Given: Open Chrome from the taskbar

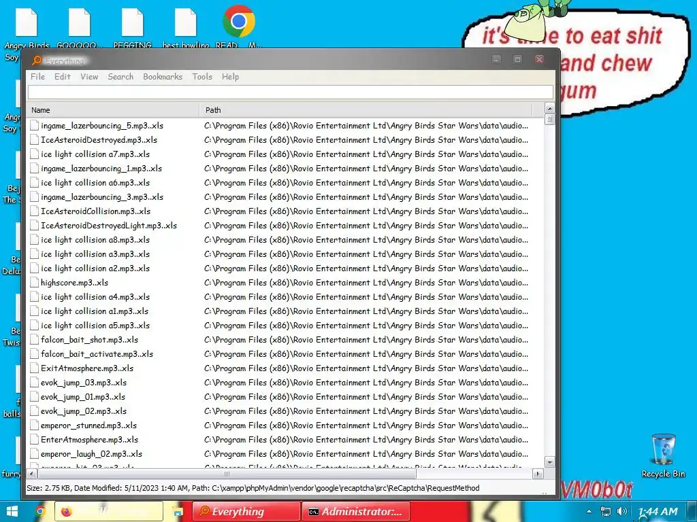Looking at the screenshot, I should 40,511.
